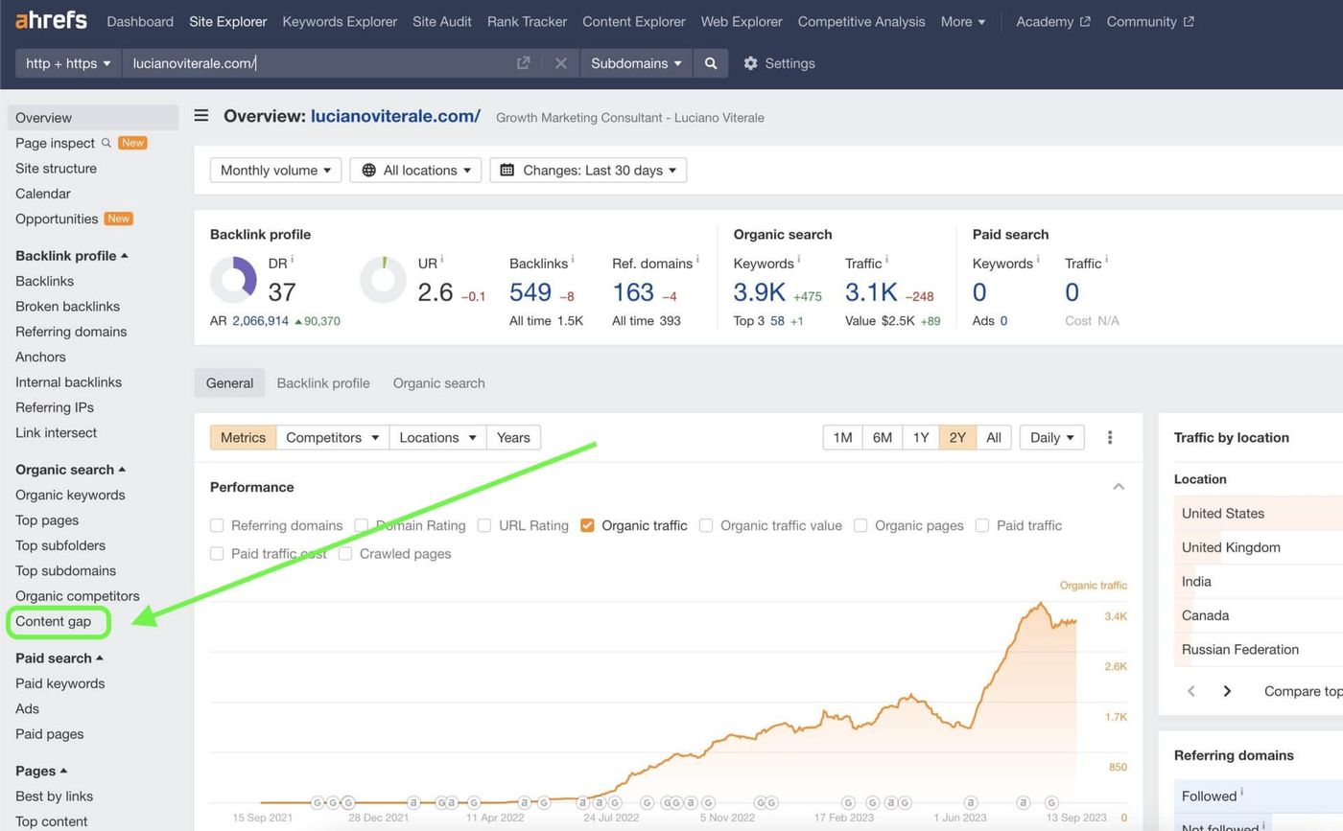Click DR info icon

[x=292, y=260]
